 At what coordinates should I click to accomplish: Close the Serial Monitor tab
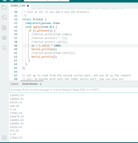pyautogui.click(x=41, y=84)
